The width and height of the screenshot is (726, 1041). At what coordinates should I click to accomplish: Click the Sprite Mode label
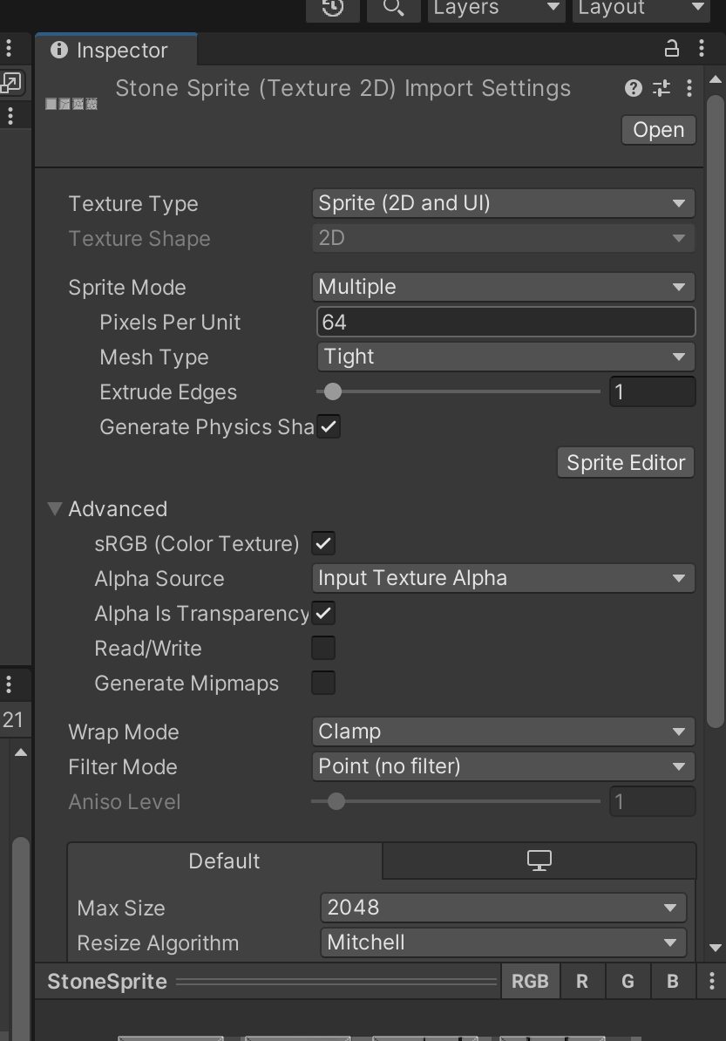(126, 288)
